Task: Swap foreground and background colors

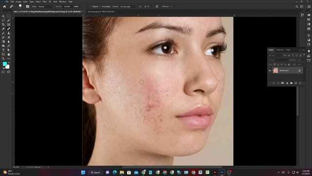Action: 9,63
